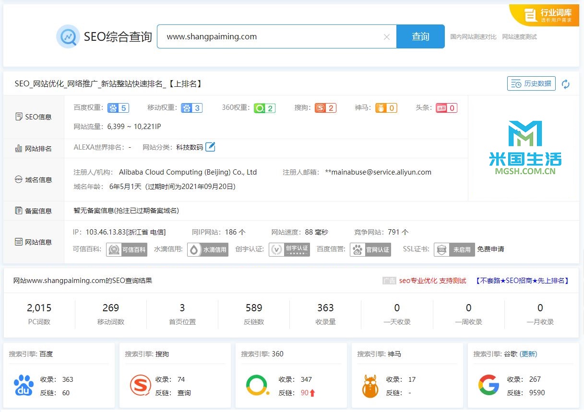
Task: Click 查询 next to Sogou 反链
Action: pyautogui.click(x=184, y=393)
